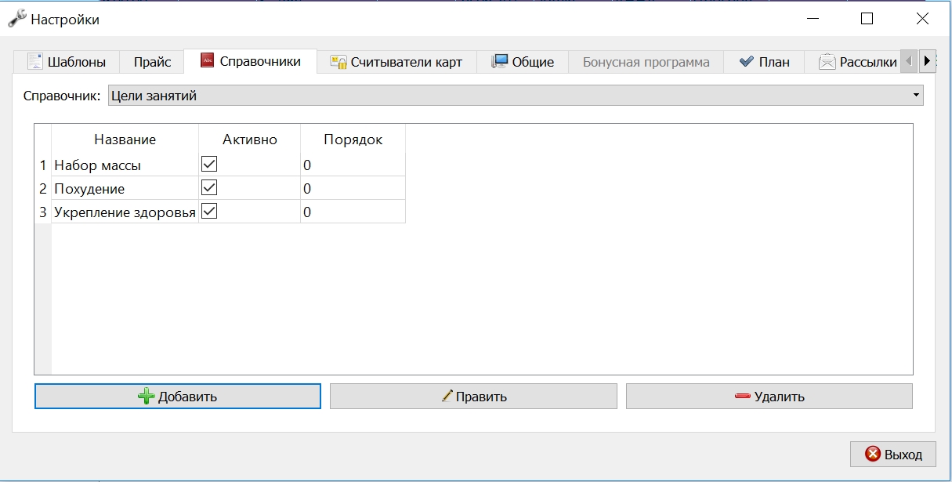The width and height of the screenshot is (952, 482).
Task: Open the Бонусная программа tab
Action: pyautogui.click(x=646, y=62)
